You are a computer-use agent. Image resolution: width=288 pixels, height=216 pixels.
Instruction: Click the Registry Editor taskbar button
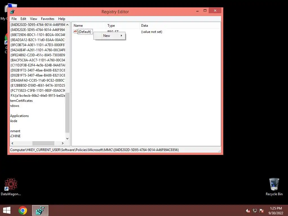[40, 210]
